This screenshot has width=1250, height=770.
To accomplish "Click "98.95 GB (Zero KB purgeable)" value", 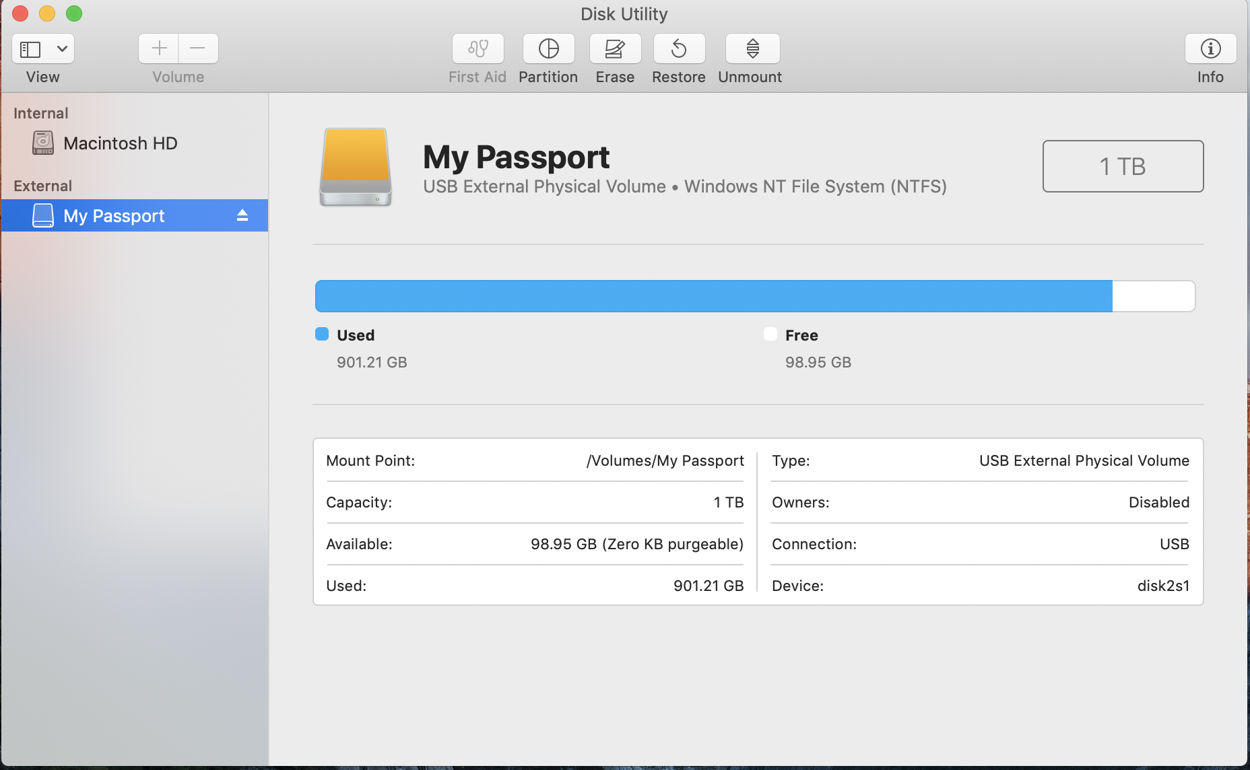I will (x=637, y=544).
